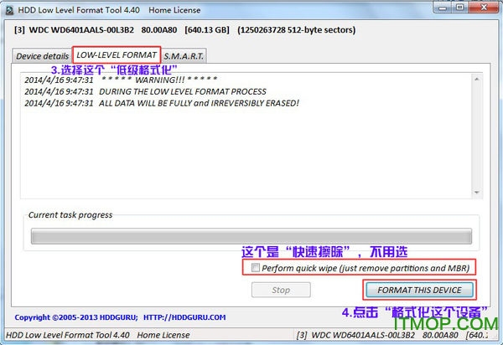The width and height of the screenshot is (503, 345).
Task: Open the HTTP://HDDGURU.COM link
Action: (x=184, y=317)
